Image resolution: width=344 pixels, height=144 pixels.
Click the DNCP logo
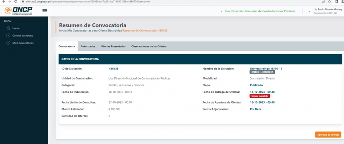18,11
